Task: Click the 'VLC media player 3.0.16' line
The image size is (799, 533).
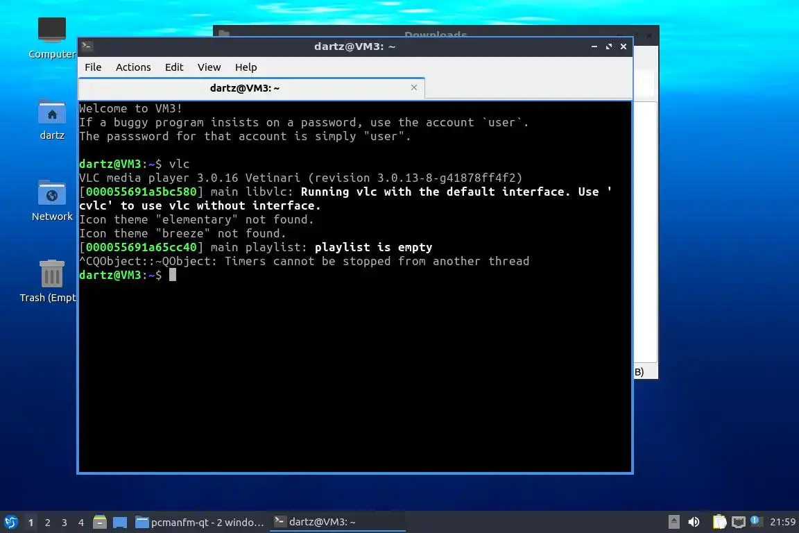Action: coord(300,178)
